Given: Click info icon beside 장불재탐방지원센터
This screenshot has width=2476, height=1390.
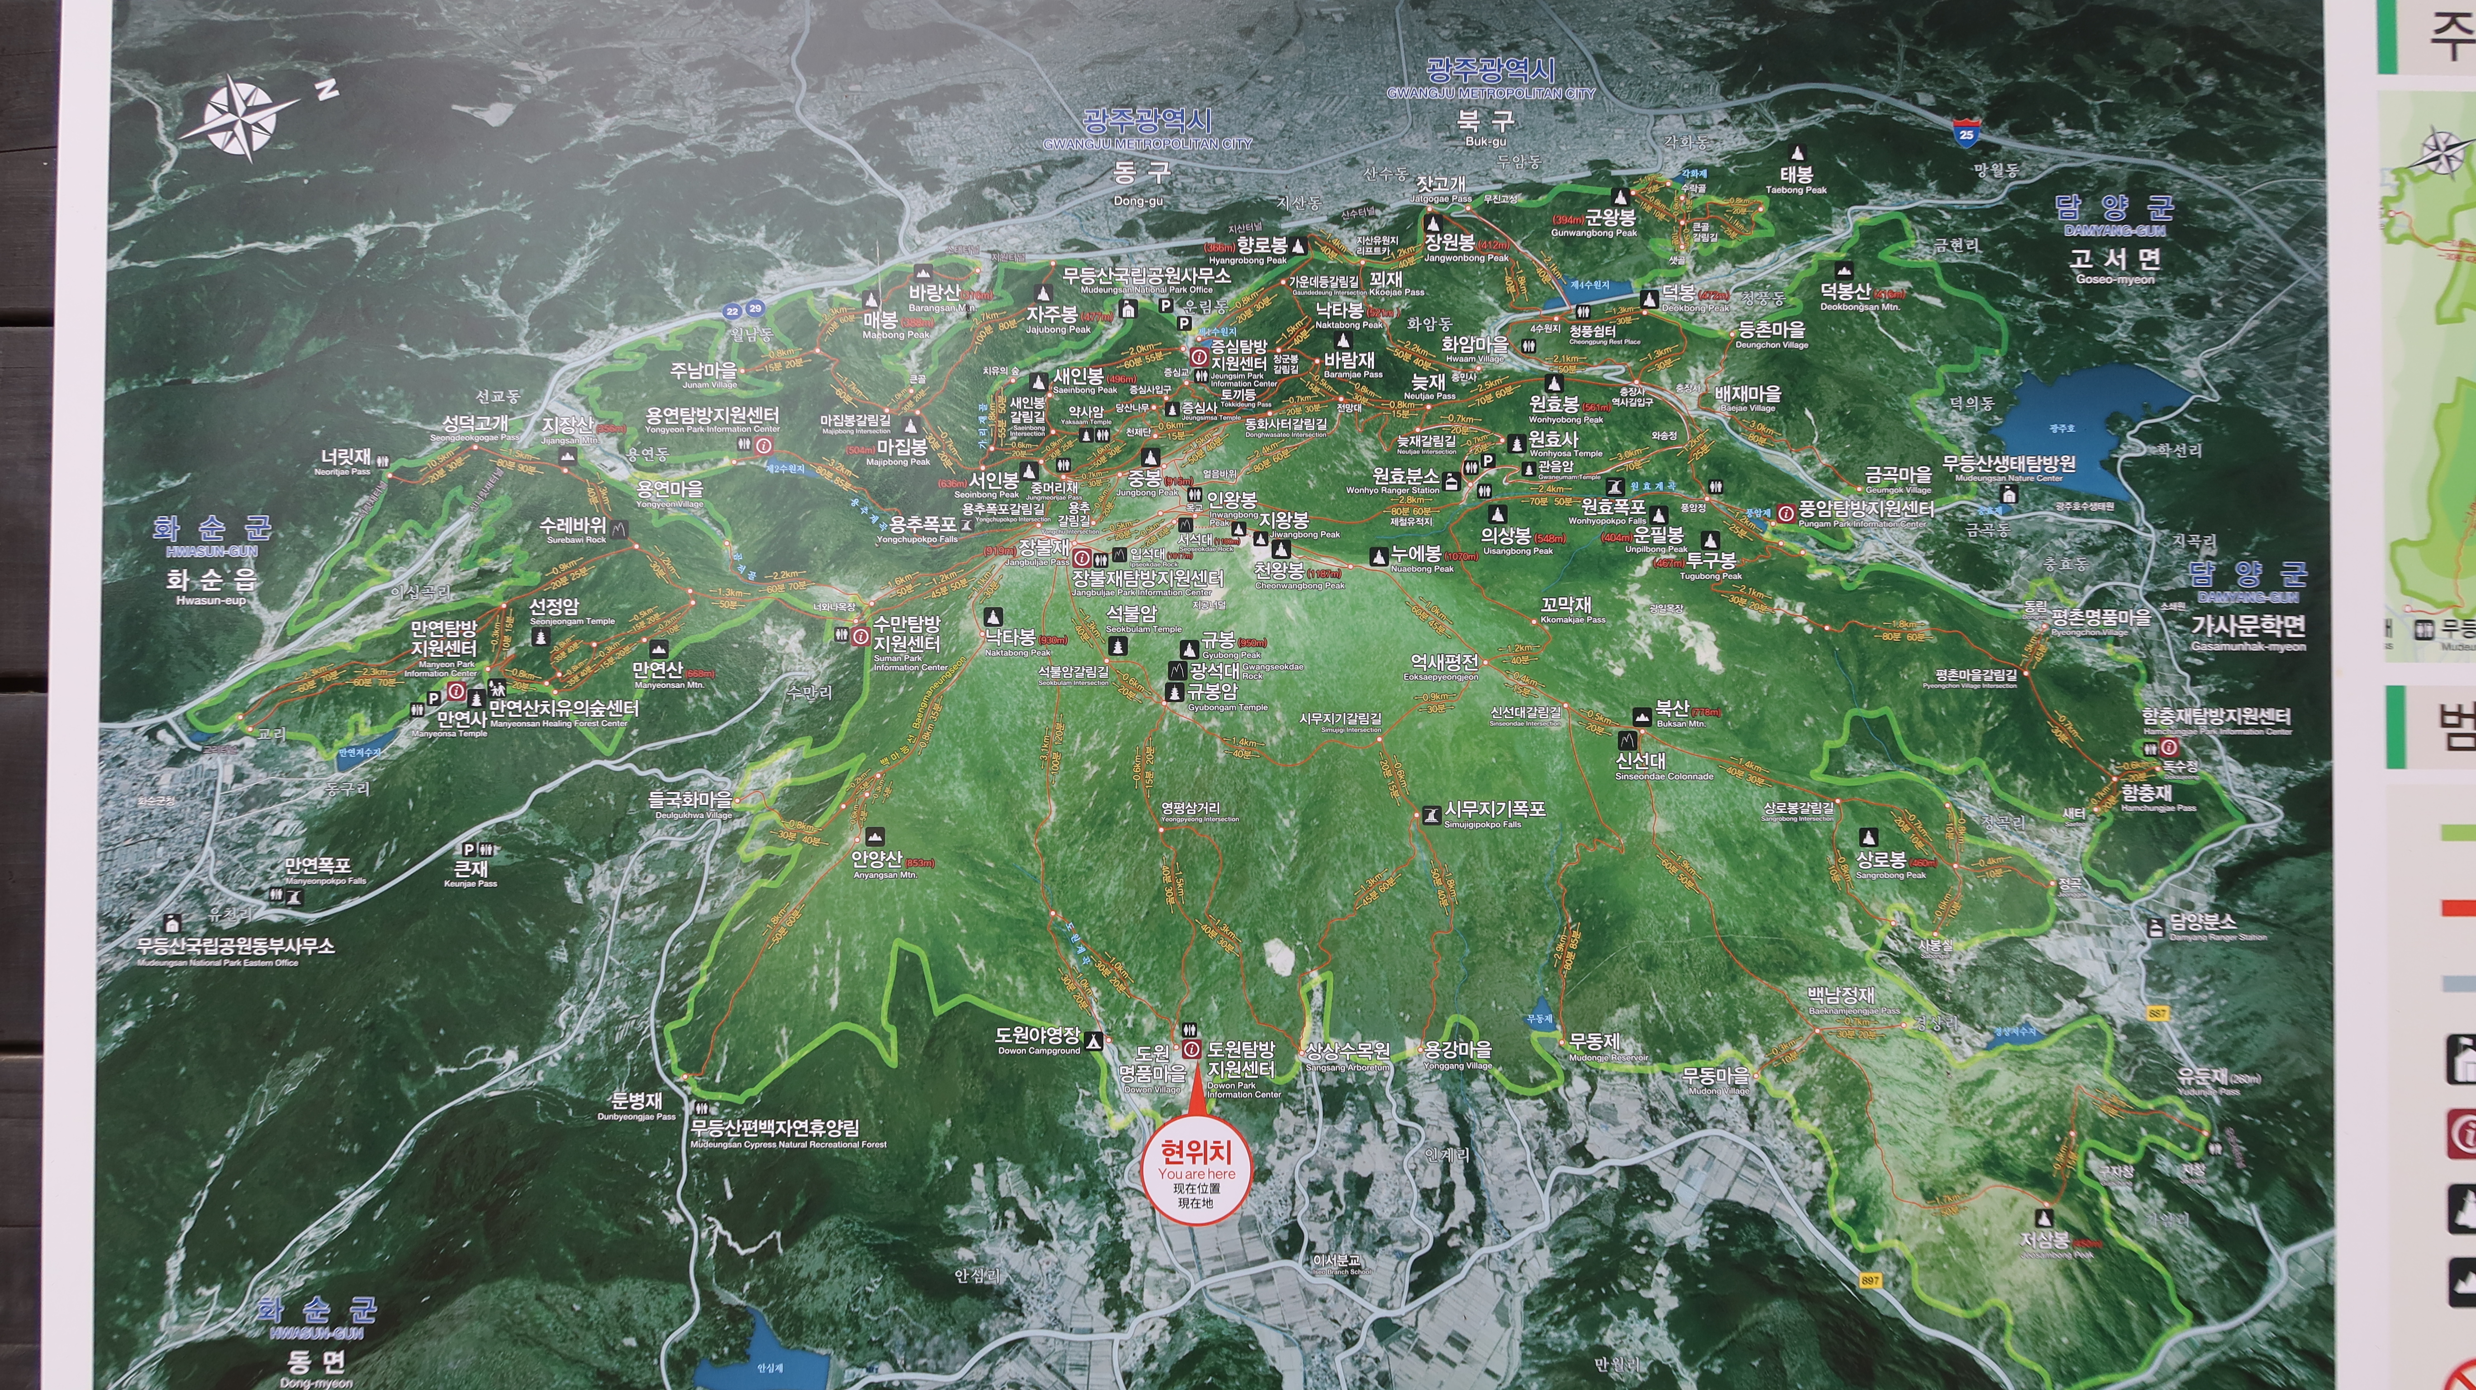Looking at the screenshot, I should pyautogui.click(x=1081, y=557).
